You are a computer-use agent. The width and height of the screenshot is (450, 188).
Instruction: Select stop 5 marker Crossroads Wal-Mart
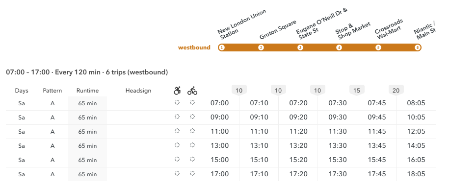coord(378,47)
